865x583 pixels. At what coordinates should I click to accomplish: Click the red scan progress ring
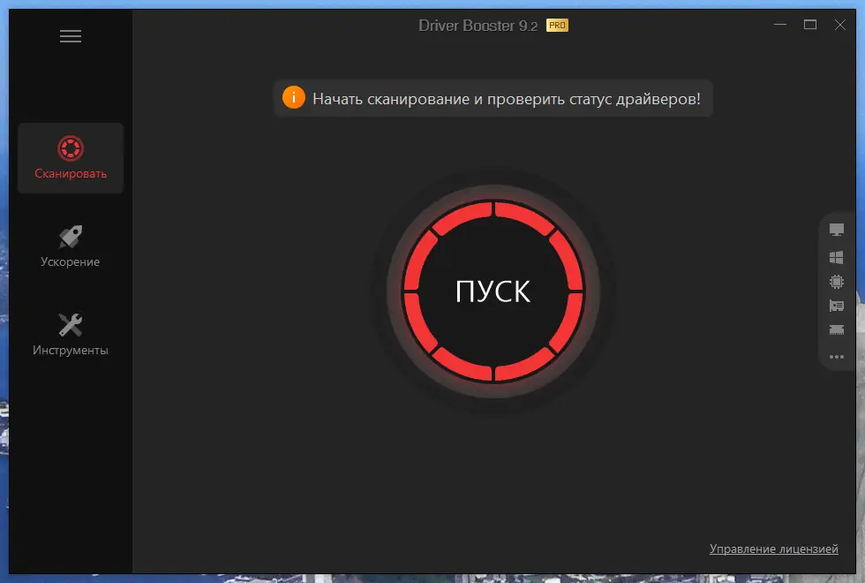pos(493,212)
